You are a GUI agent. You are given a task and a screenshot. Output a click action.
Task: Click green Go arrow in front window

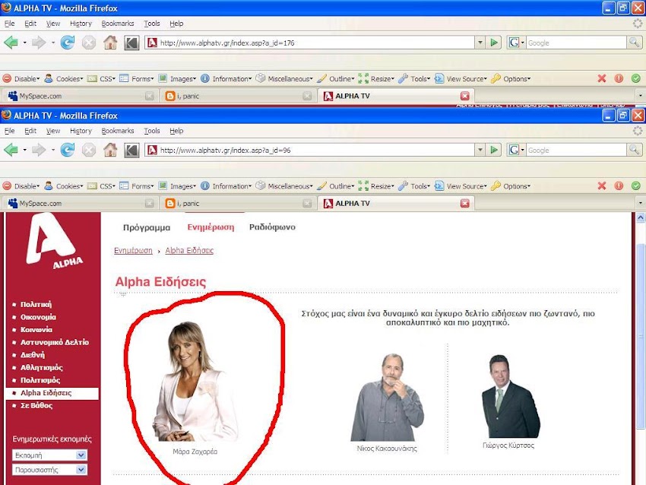494,150
